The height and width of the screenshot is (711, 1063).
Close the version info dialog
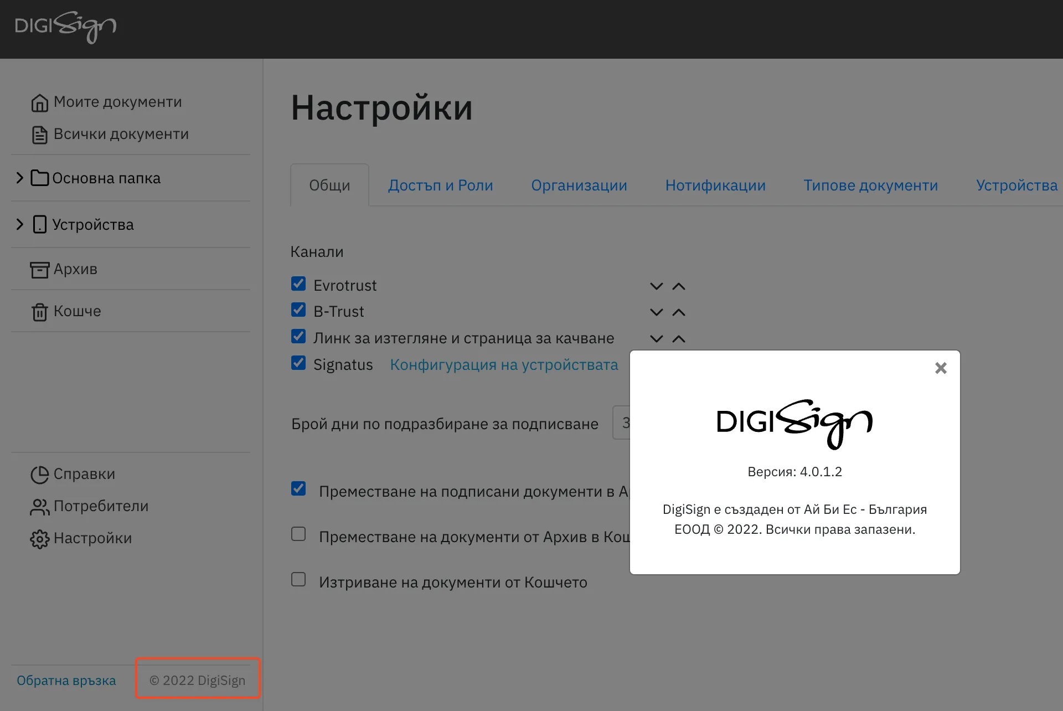click(x=941, y=368)
